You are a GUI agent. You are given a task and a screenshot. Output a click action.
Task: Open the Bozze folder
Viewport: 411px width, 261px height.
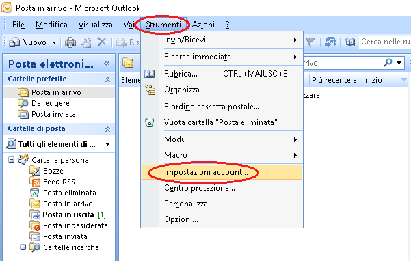tap(53, 171)
